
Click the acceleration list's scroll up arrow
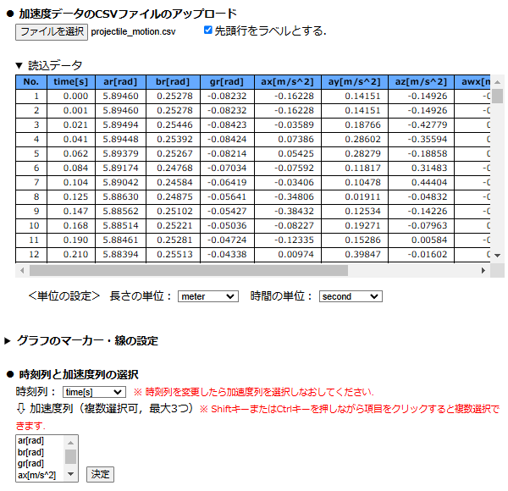[x=71, y=441]
